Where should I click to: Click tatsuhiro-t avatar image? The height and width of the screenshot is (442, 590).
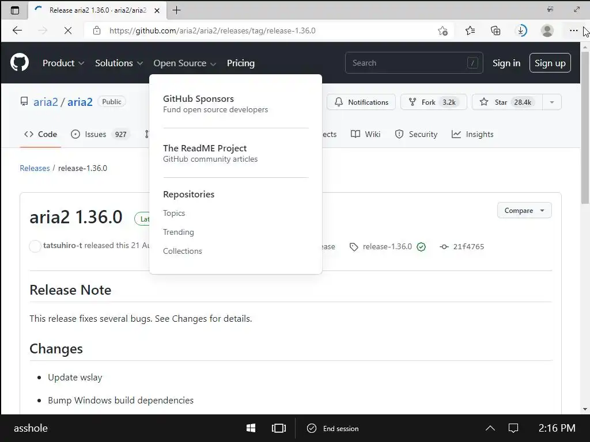35,246
